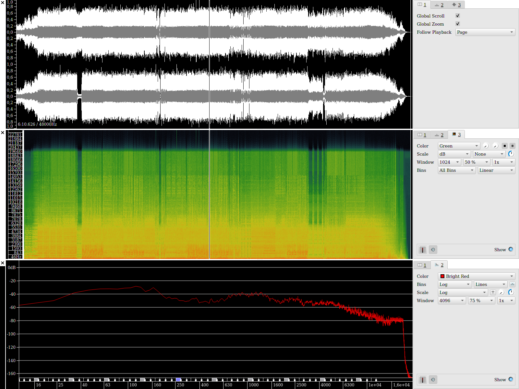Click the 46Hz label on spectrogram scale
Viewport: 519px width, 389px height.
[x=16, y=257]
